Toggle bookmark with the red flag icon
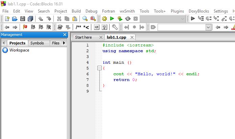235x139 pixels. pos(25,27)
